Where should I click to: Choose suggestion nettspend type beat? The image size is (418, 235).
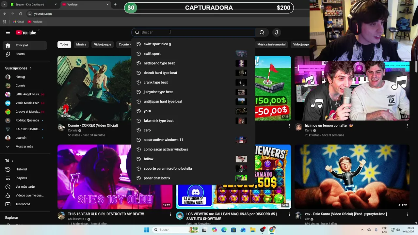click(x=193, y=63)
